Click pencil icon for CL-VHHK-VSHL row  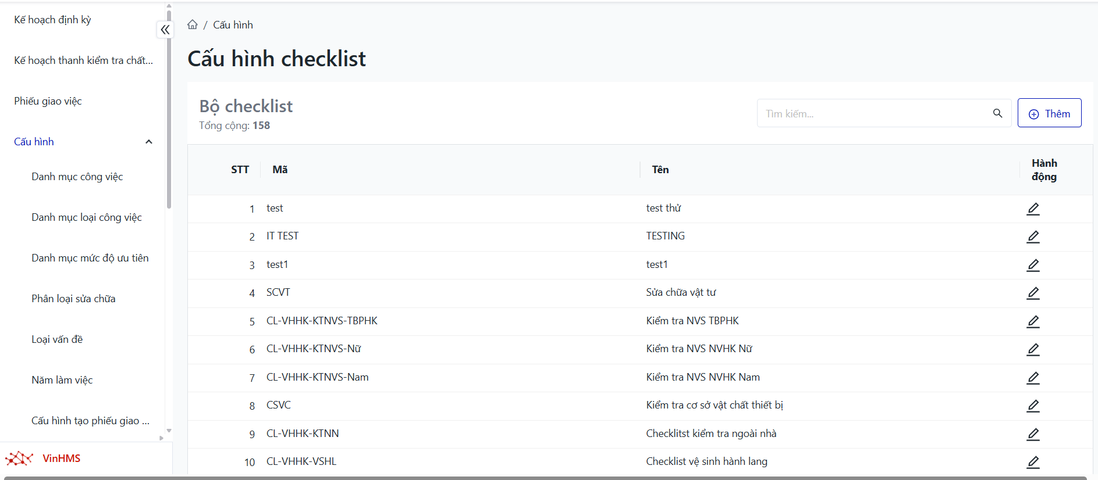1033,462
